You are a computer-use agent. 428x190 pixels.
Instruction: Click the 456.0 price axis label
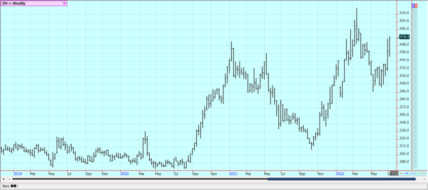[404, 52]
